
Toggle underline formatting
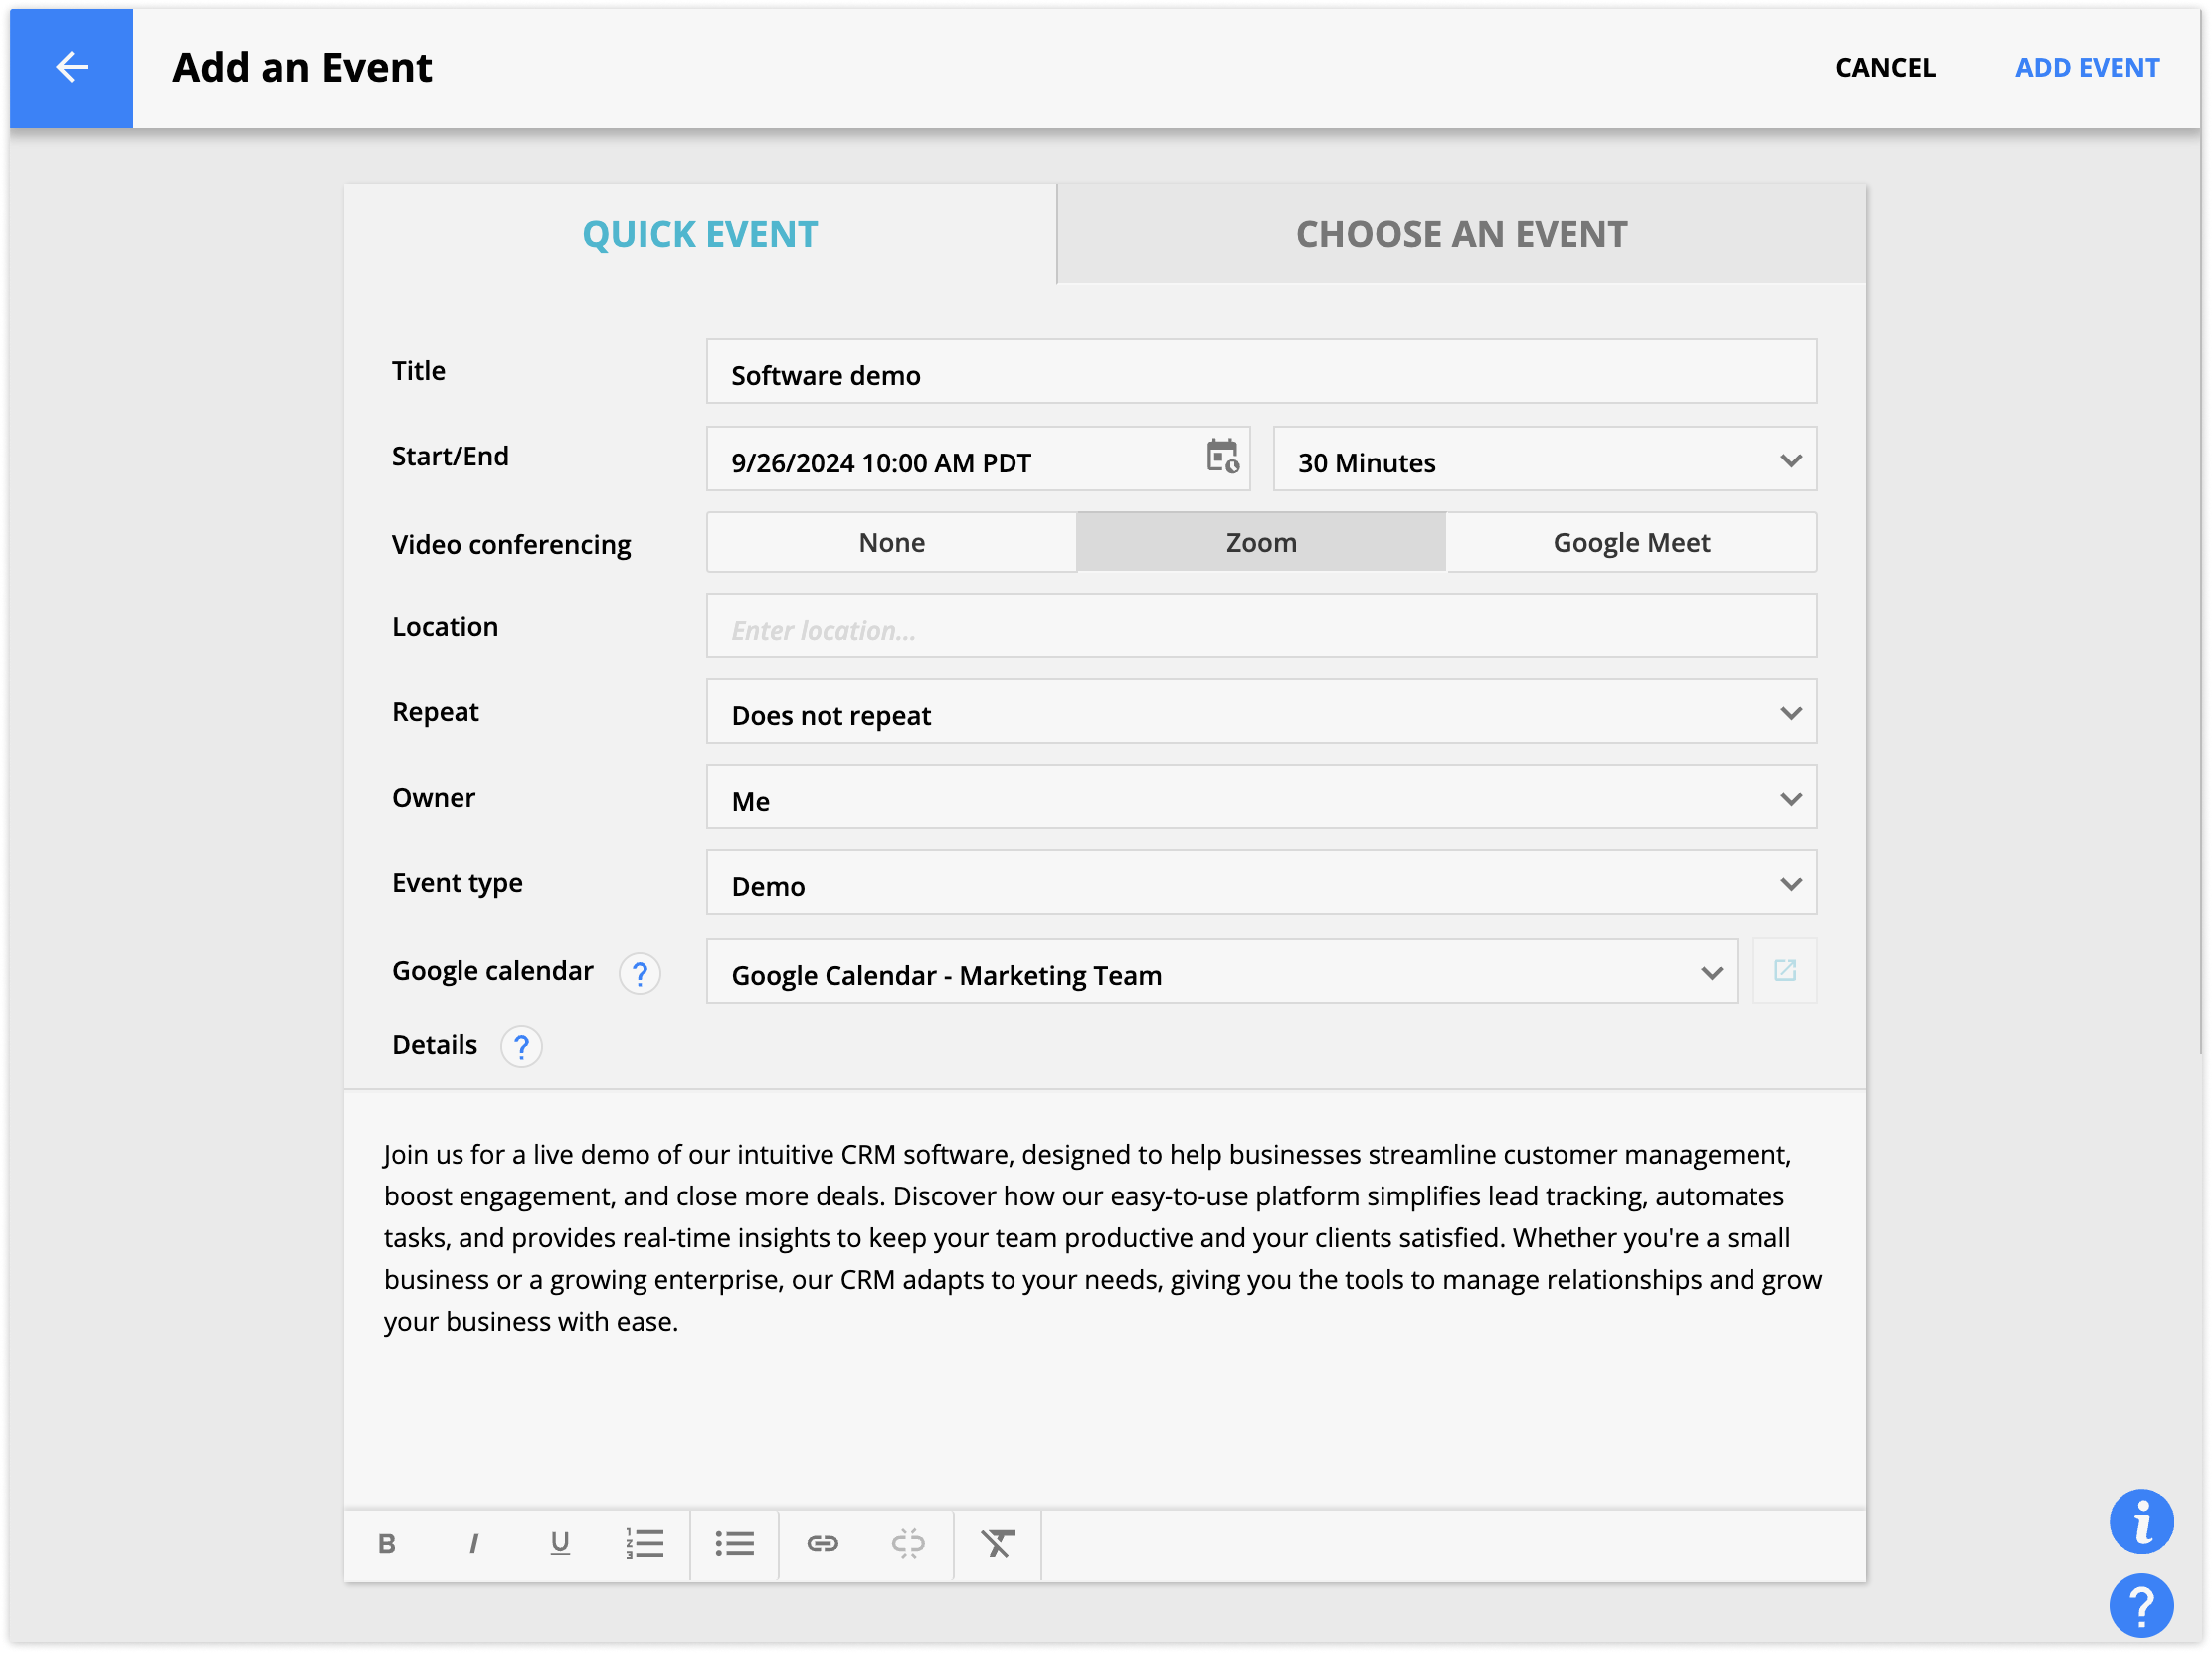[560, 1544]
